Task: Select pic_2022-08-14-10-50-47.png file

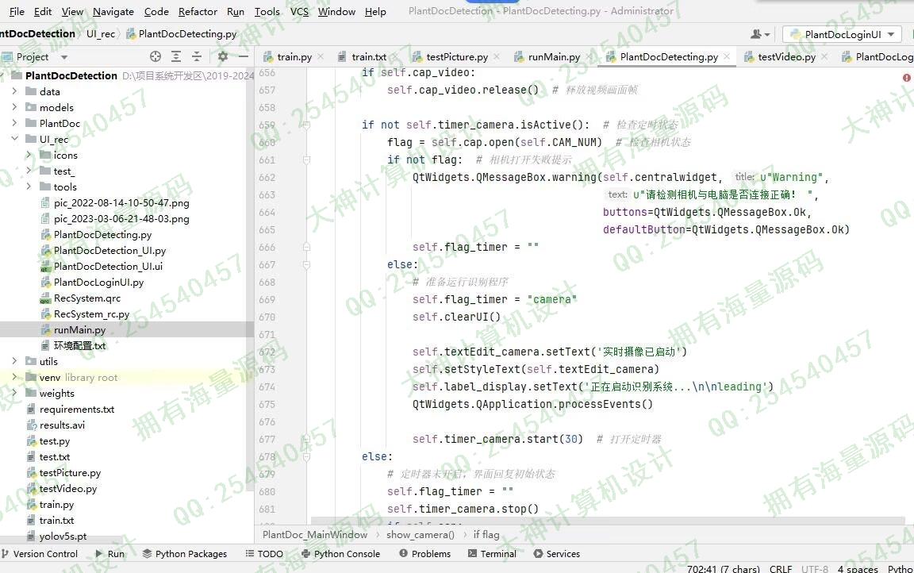Action: [121, 203]
